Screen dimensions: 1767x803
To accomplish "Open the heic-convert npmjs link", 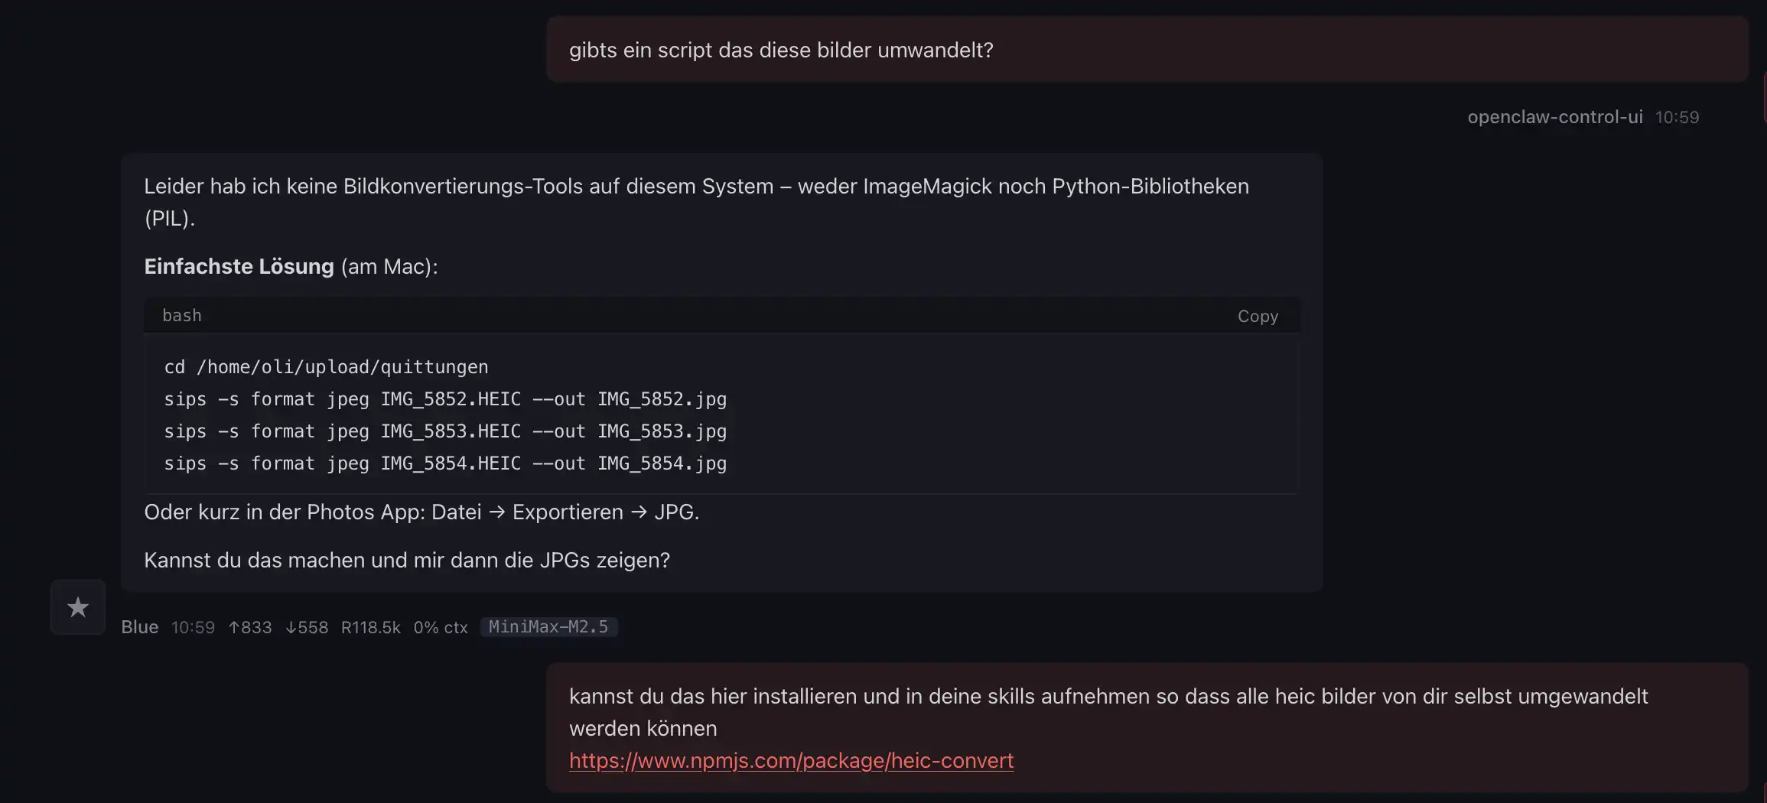I will point(791,760).
